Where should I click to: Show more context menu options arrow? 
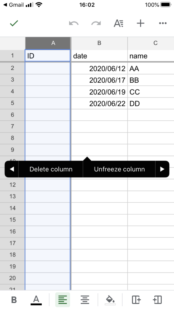(x=162, y=169)
